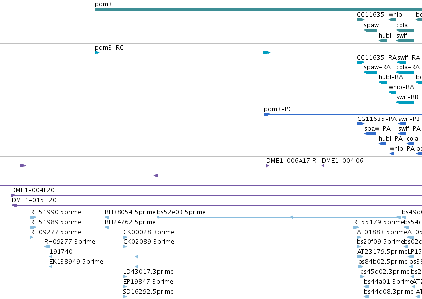
Task: Click AT23179.5prime EST
Action: pyautogui.click(x=360, y=257)
